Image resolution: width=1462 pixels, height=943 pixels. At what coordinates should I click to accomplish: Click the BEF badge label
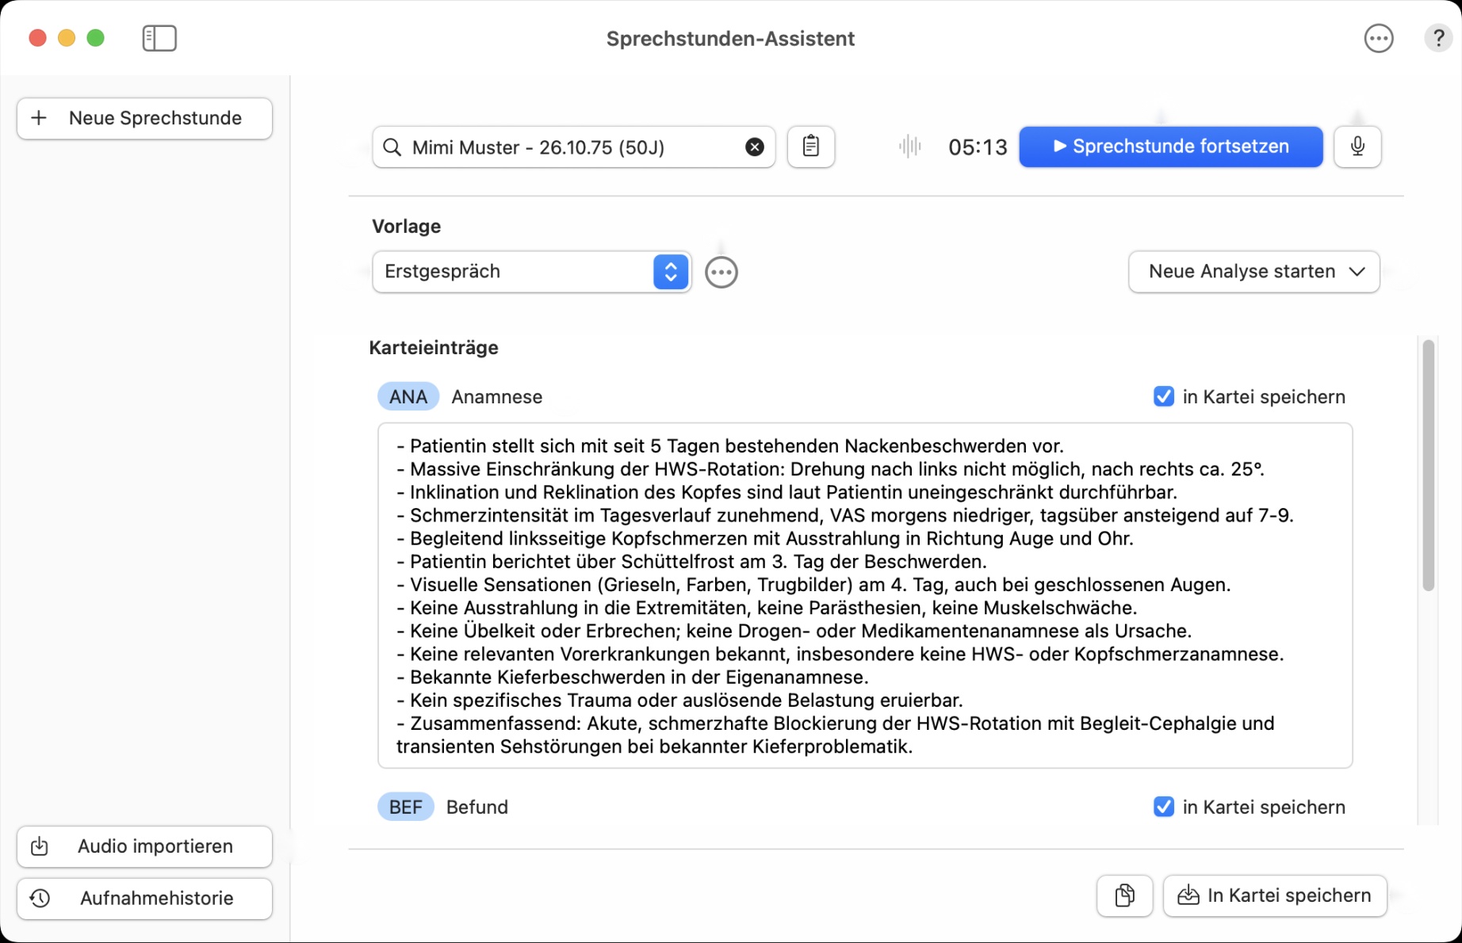tap(405, 807)
